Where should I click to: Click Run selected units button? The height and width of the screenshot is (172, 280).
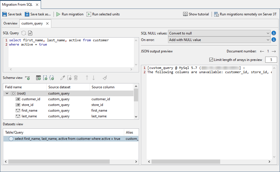coord(103,14)
